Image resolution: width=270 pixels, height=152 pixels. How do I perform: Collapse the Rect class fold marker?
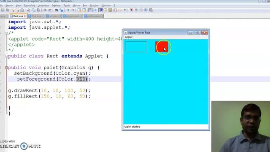[6, 56]
